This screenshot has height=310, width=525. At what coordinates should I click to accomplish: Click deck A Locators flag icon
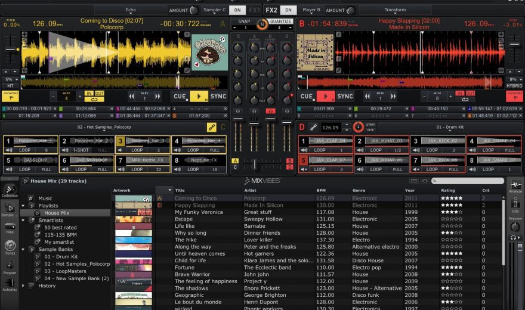10,95
